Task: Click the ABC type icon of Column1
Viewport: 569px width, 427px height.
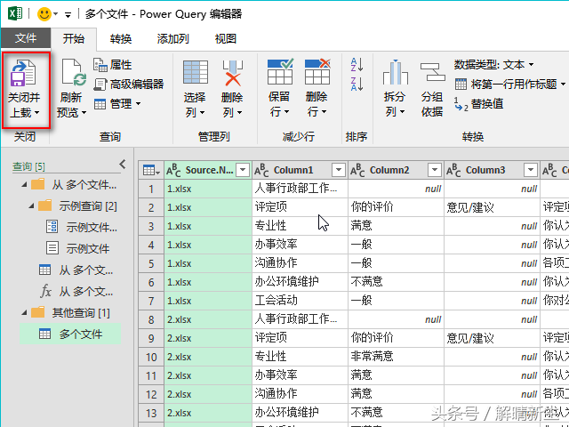Action: click(261, 170)
